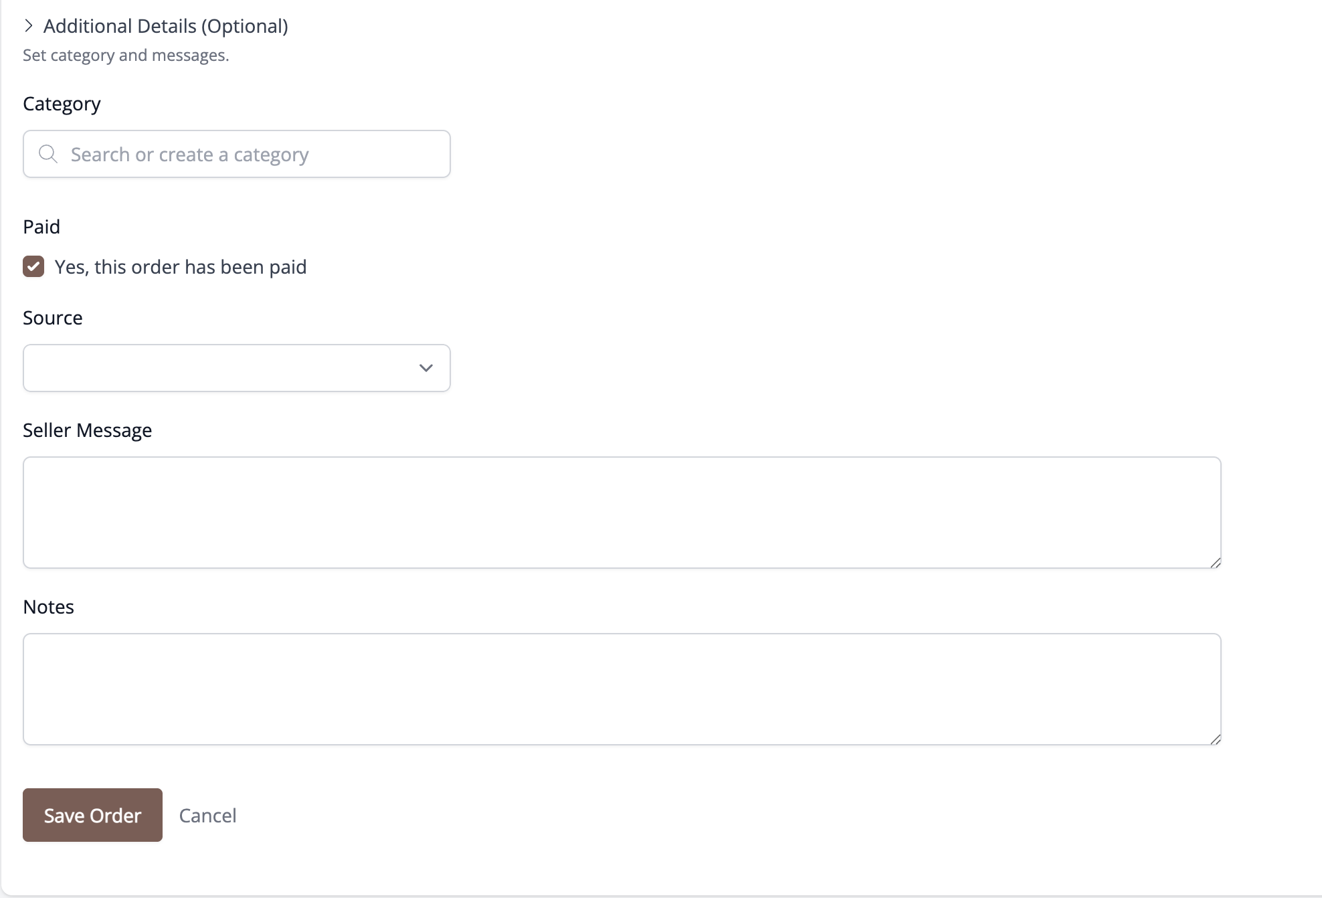Click the magnifier icon in Category field
Screen dimensions: 1322x898
(48, 154)
